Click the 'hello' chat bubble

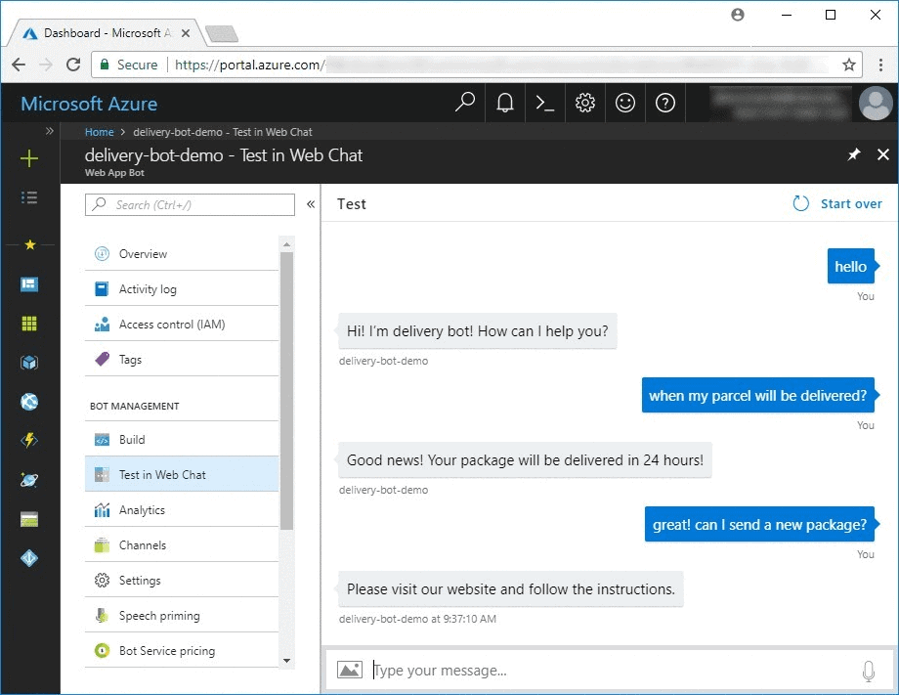pos(851,266)
